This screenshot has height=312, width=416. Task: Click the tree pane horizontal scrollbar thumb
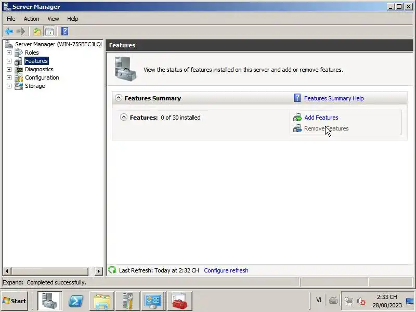[49, 271]
